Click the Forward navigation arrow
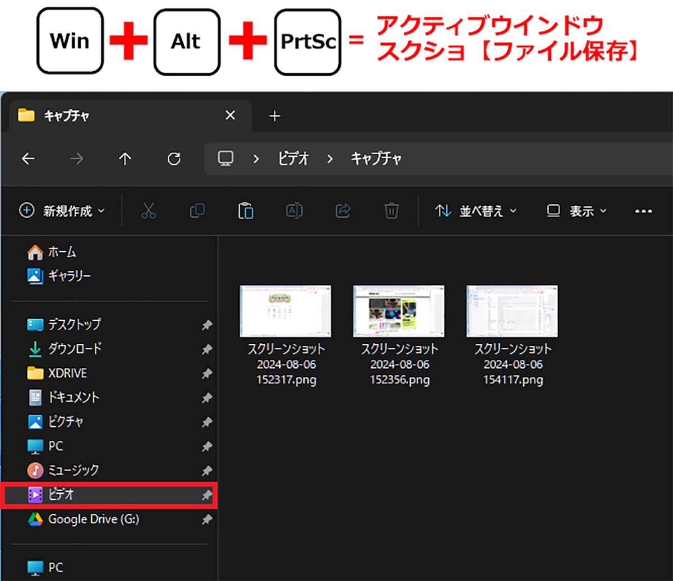This screenshot has width=673, height=581. 76,159
